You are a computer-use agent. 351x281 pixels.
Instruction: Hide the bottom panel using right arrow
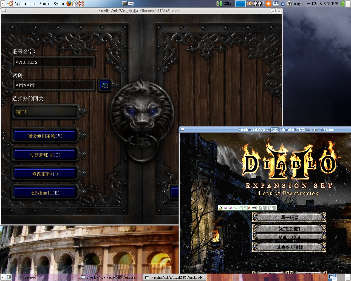coord(348,277)
